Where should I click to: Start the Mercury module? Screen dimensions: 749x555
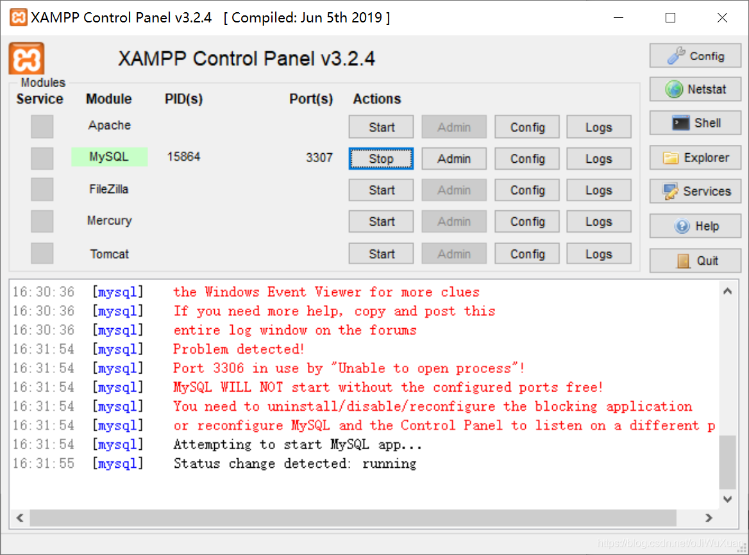381,222
